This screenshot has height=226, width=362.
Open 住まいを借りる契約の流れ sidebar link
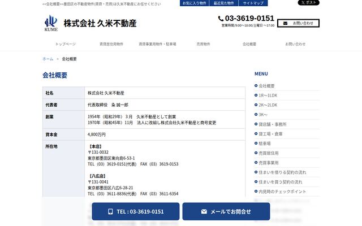[282, 172]
